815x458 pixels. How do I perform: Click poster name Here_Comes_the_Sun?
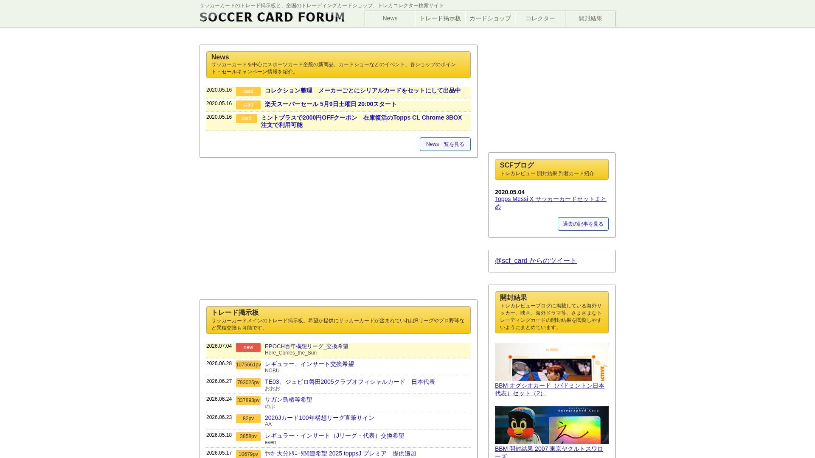pos(291,353)
